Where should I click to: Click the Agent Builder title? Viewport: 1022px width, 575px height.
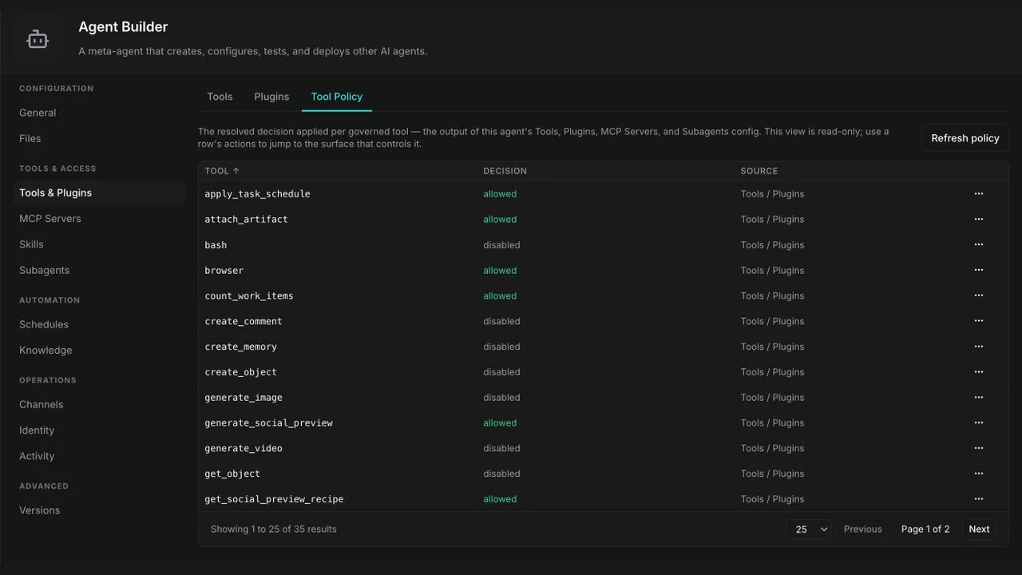(x=123, y=27)
